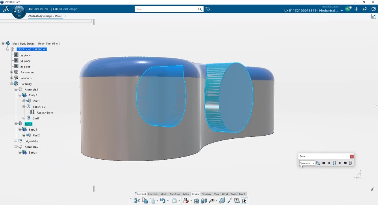
Task: Click the Paste icon in bottom toolbar
Action: 152,201
